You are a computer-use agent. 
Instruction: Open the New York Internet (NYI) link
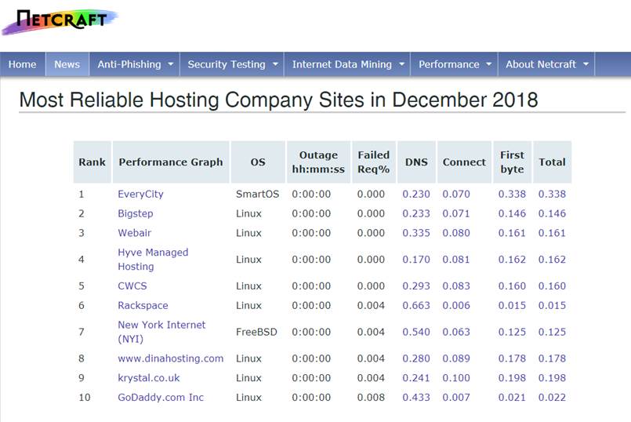[x=161, y=332]
